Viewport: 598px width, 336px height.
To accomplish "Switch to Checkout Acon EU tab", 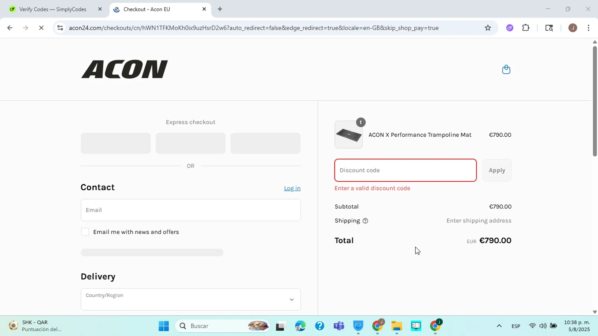I will tap(159, 9).
